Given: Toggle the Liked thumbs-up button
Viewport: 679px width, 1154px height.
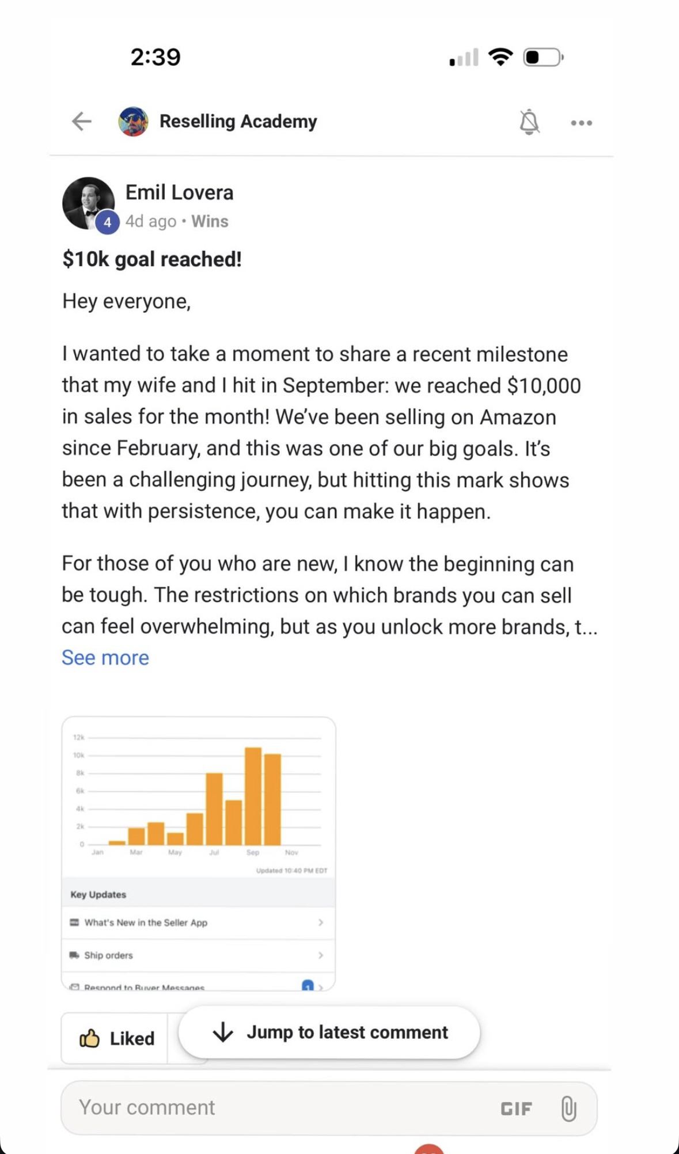Looking at the screenshot, I should 117,1038.
